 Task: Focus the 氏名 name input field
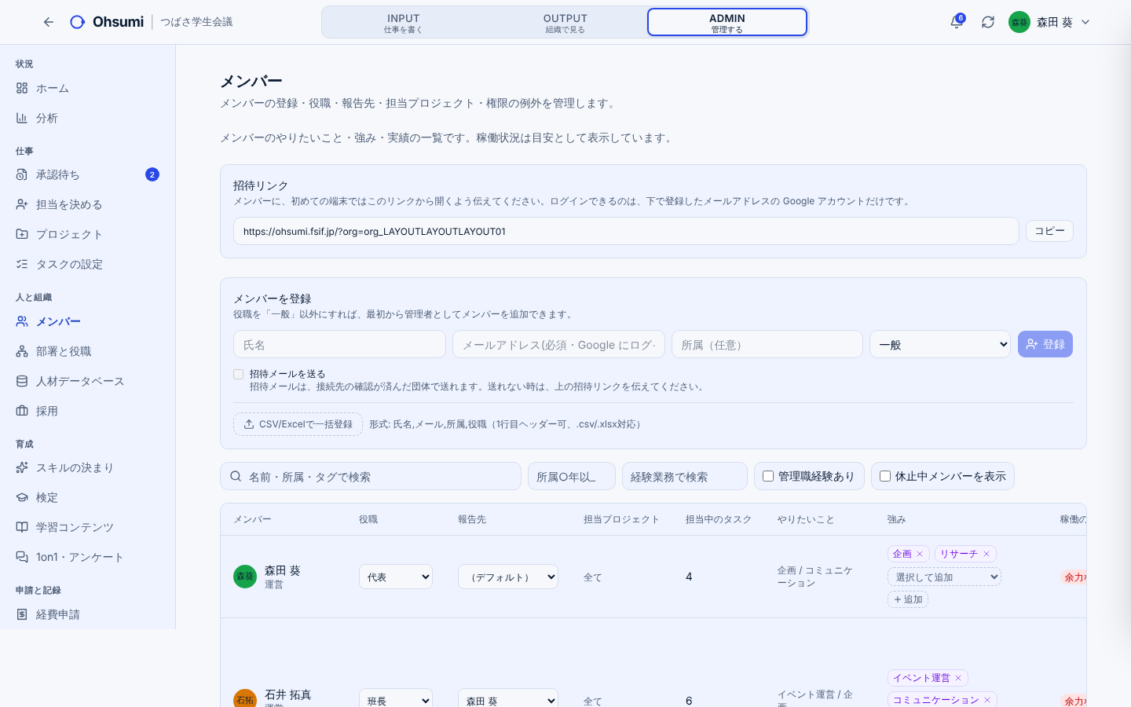click(x=339, y=344)
